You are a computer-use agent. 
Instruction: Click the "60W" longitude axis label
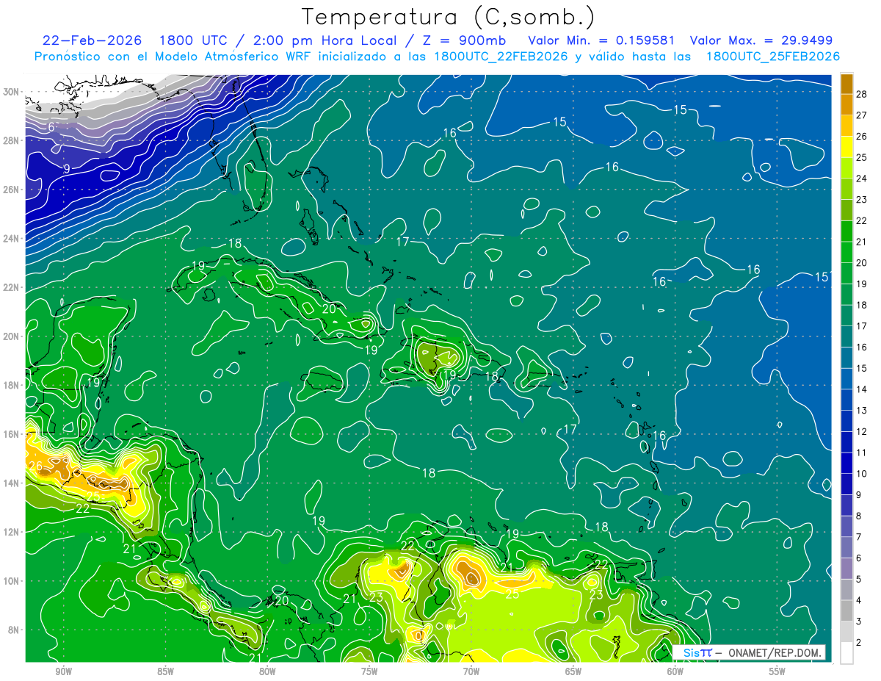pyautogui.click(x=675, y=671)
